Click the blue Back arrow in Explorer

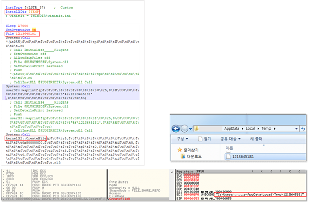176,129
